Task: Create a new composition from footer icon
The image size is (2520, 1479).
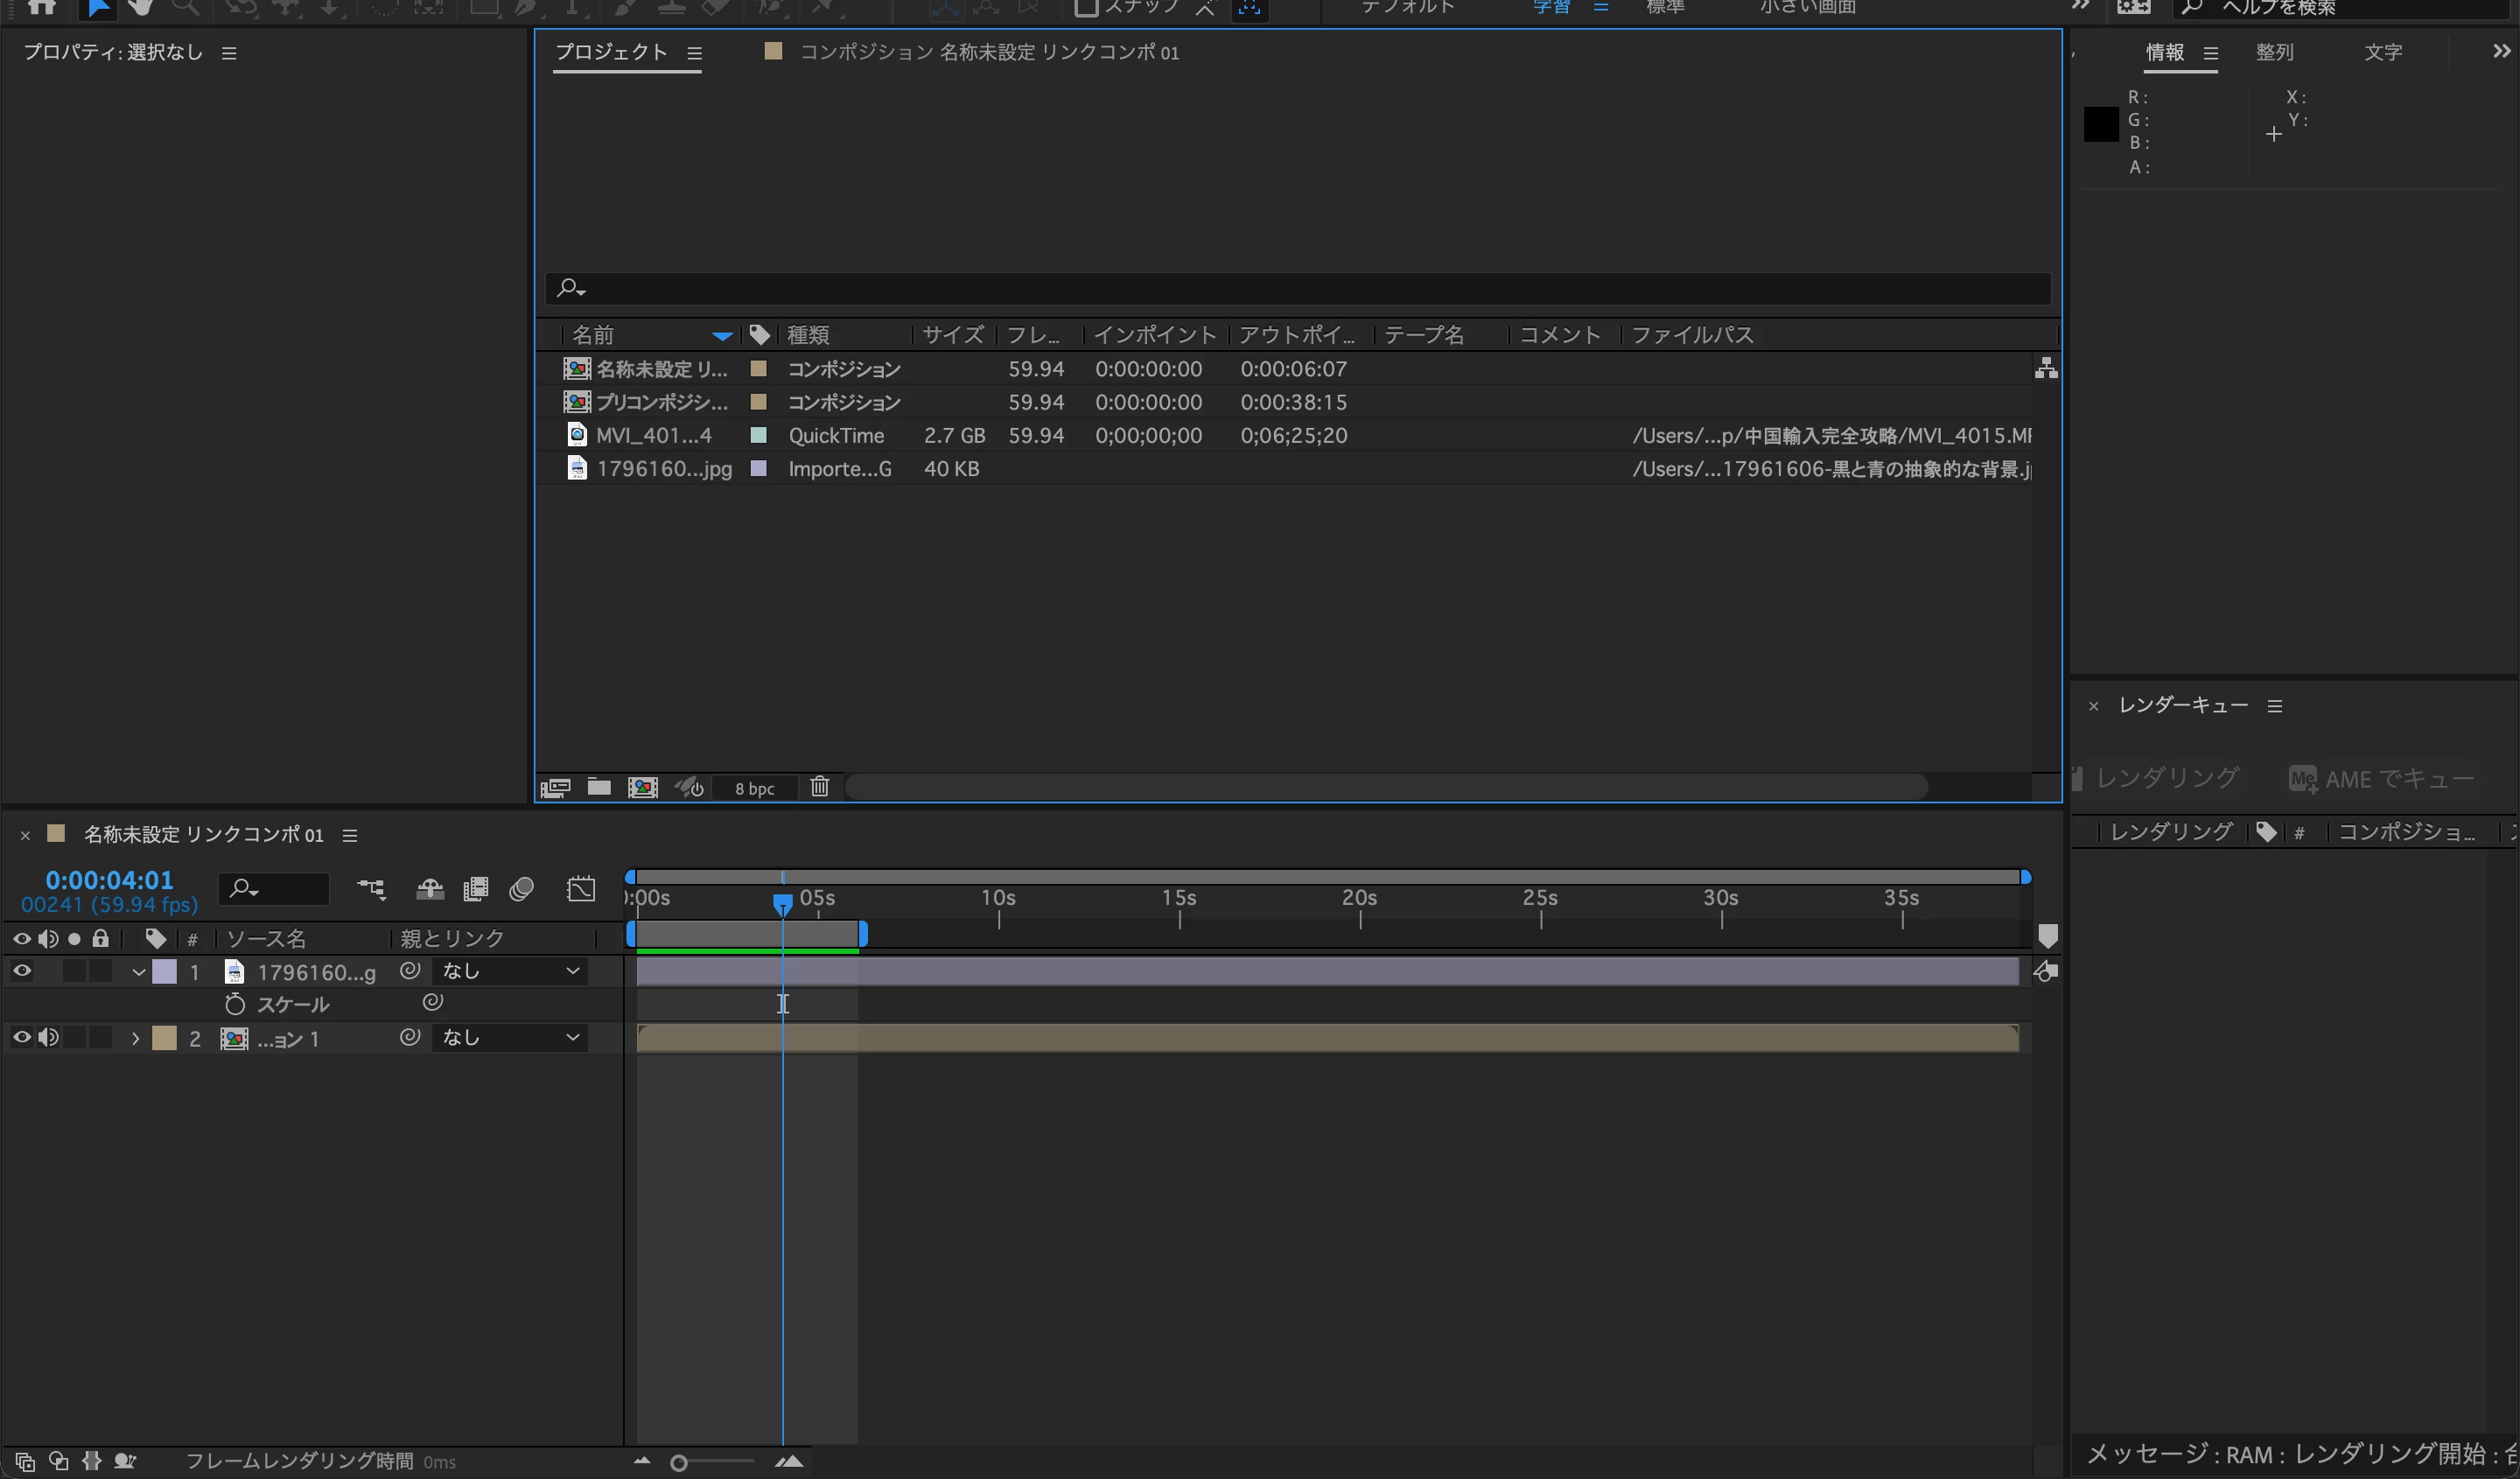Action: [x=643, y=787]
